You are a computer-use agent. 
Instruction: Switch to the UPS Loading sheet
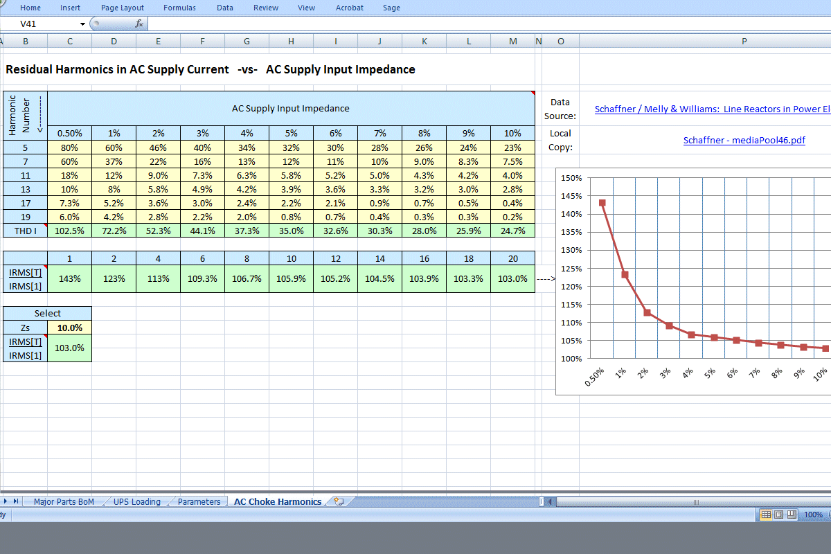coord(137,501)
